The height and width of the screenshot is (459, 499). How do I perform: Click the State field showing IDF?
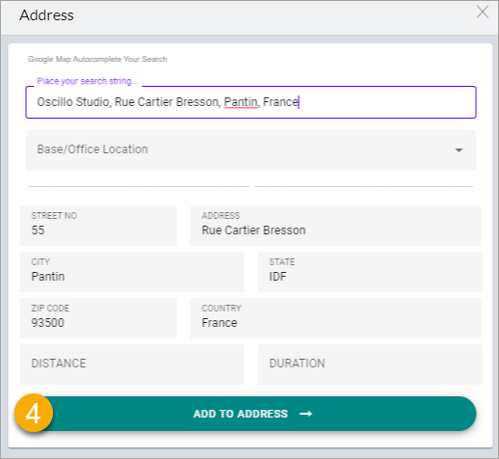click(370, 272)
